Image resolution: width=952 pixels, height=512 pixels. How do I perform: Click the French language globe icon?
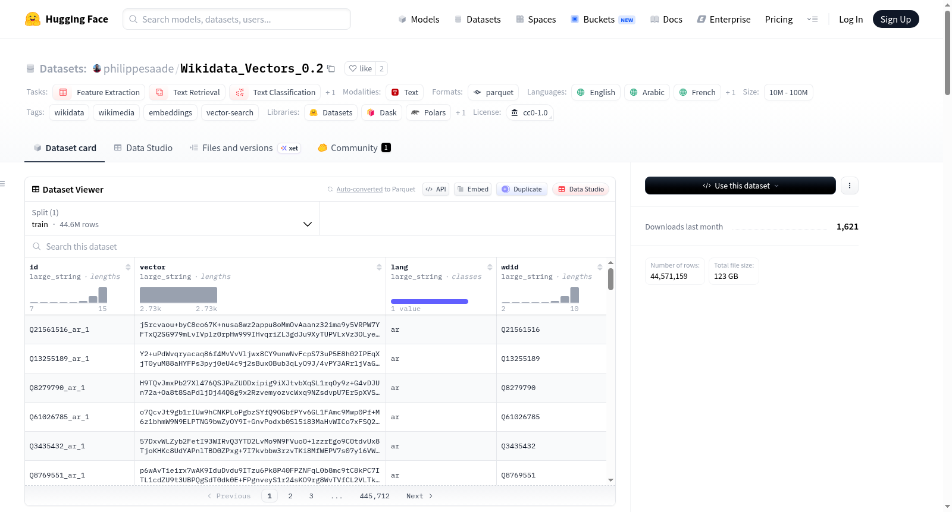tap(683, 92)
